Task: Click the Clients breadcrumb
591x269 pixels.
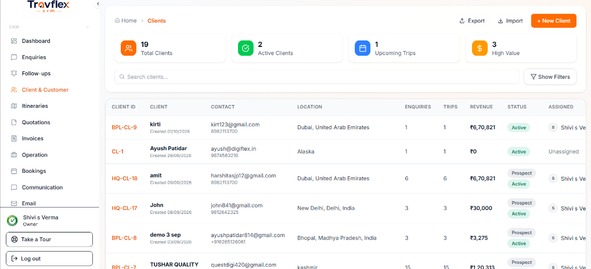Action: pyautogui.click(x=156, y=21)
